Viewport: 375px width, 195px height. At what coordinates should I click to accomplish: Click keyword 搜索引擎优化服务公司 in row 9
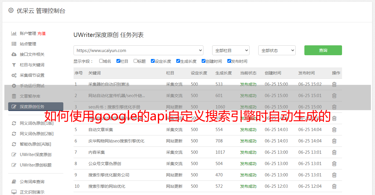[109, 175]
